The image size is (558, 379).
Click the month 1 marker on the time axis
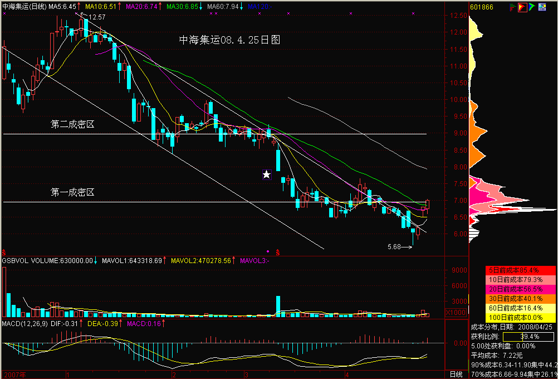pyautogui.click(x=67, y=375)
